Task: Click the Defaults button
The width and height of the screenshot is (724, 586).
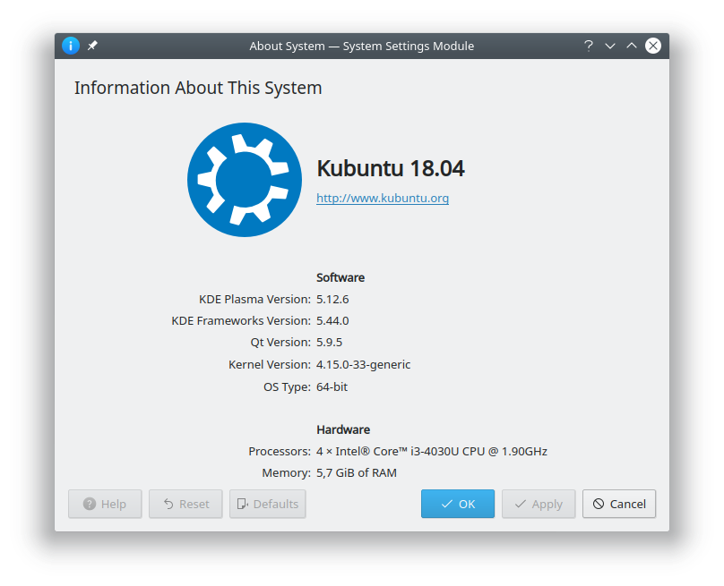Action: click(x=267, y=504)
